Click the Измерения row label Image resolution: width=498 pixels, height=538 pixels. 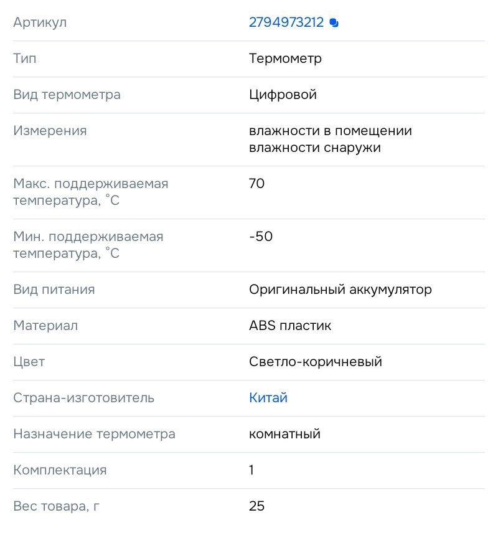coord(50,131)
